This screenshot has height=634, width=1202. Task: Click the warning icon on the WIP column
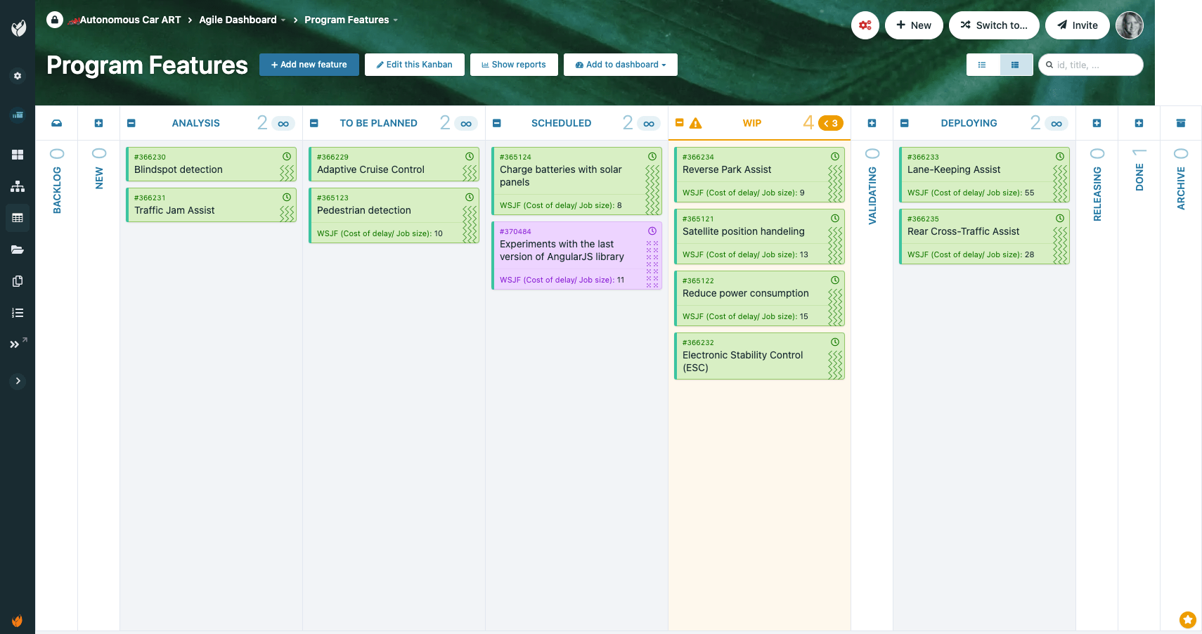[x=696, y=122]
